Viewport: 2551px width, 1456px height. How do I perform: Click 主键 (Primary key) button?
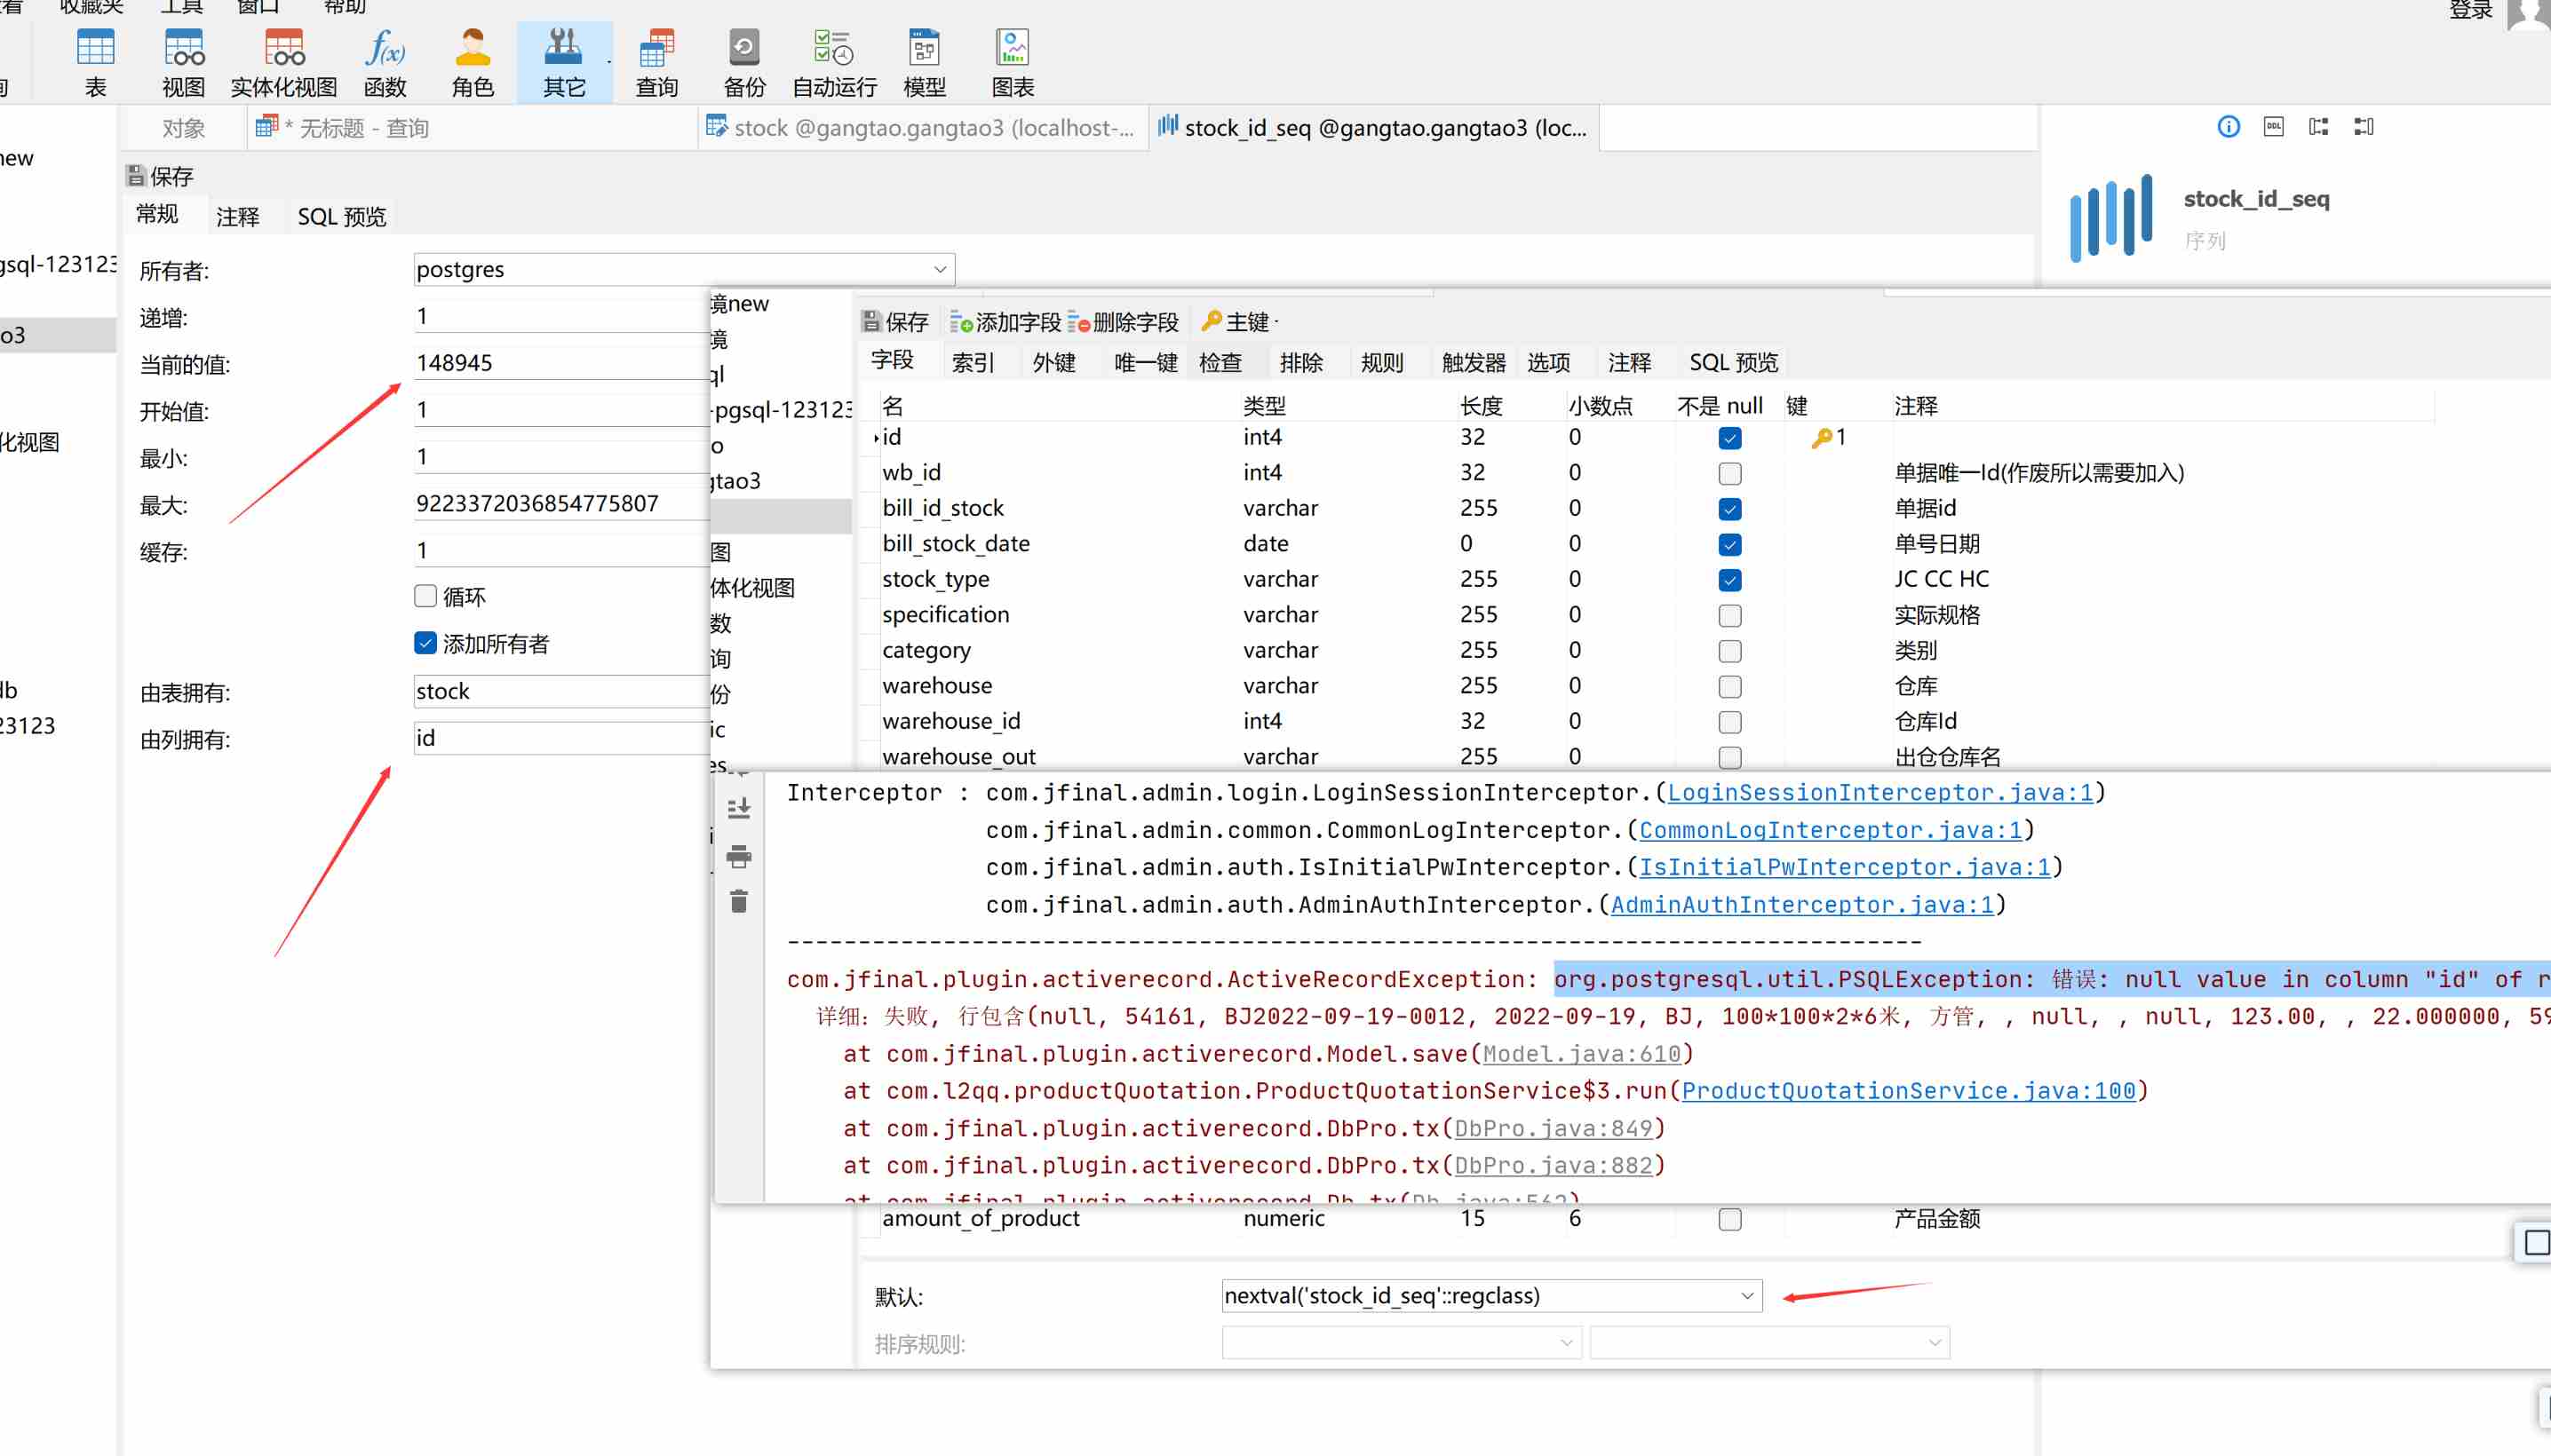pos(1235,322)
